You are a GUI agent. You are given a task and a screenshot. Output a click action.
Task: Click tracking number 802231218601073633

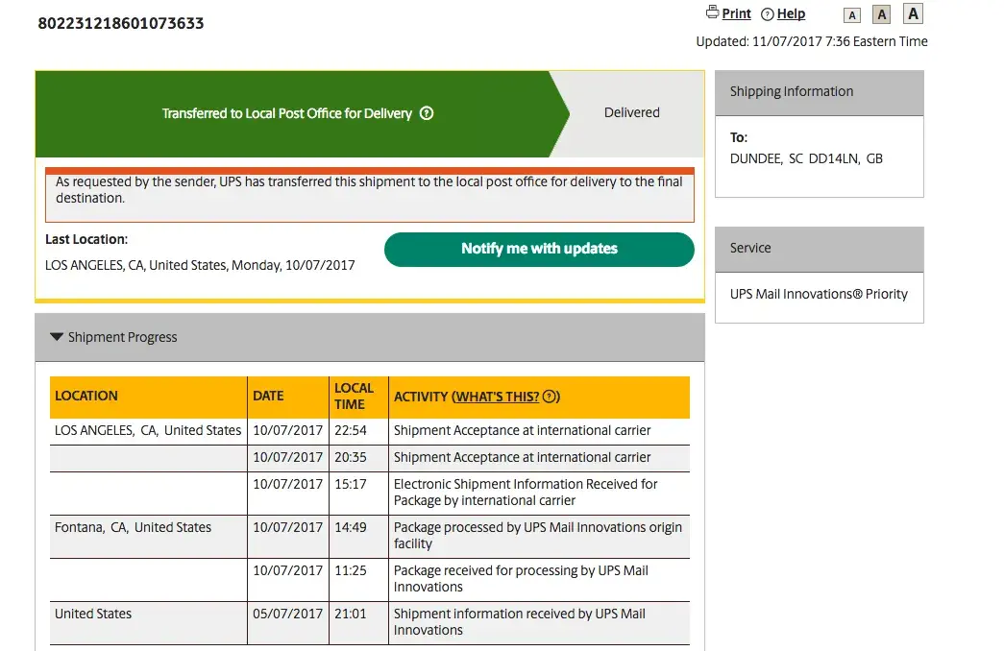(x=121, y=23)
